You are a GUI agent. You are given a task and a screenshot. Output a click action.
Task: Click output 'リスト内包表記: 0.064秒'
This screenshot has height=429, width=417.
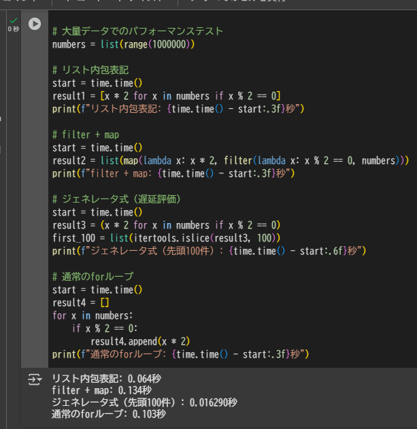tap(107, 379)
